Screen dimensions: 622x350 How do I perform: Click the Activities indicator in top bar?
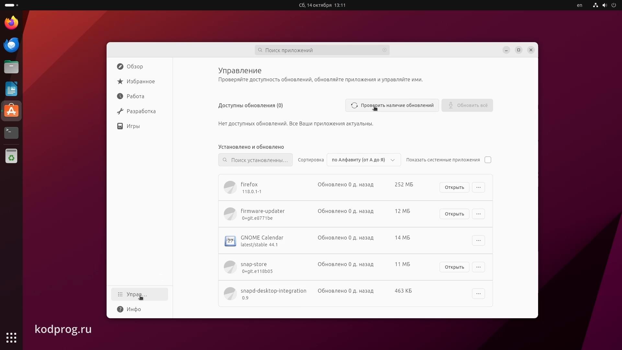(x=11, y=5)
